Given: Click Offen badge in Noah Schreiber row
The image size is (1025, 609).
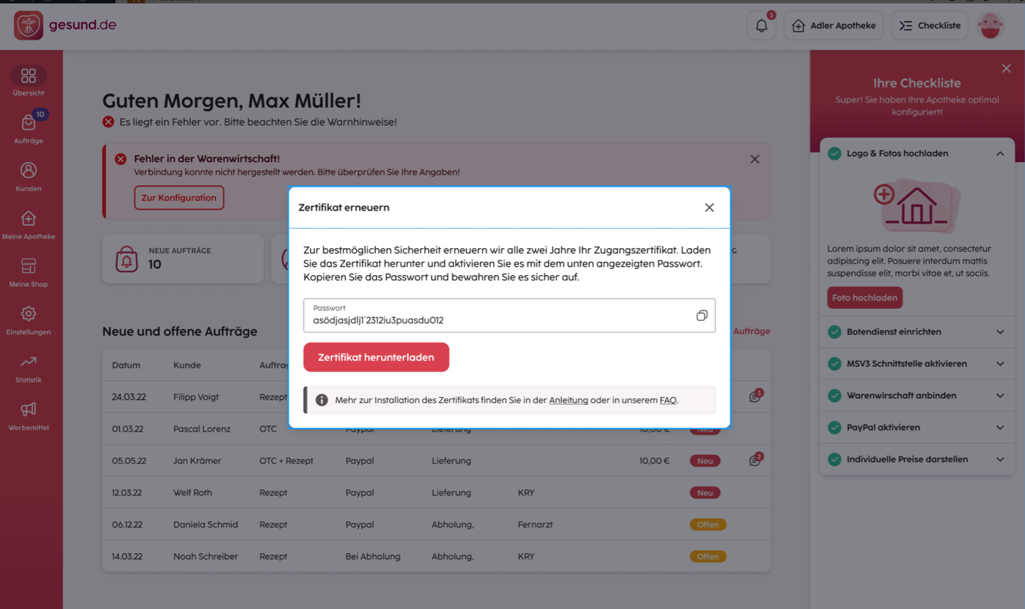Looking at the screenshot, I should tap(708, 556).
